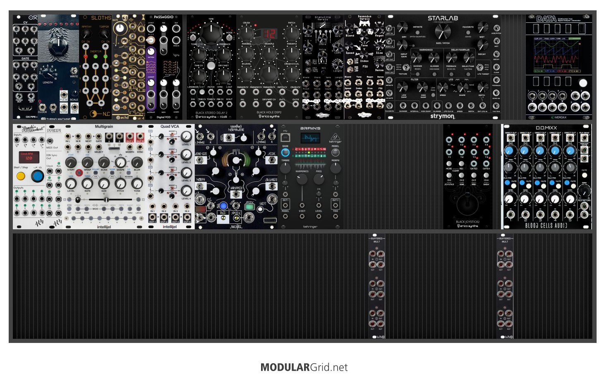
Task: Click the RATE knob on the Ochd module
Action: tap(120, 28)
